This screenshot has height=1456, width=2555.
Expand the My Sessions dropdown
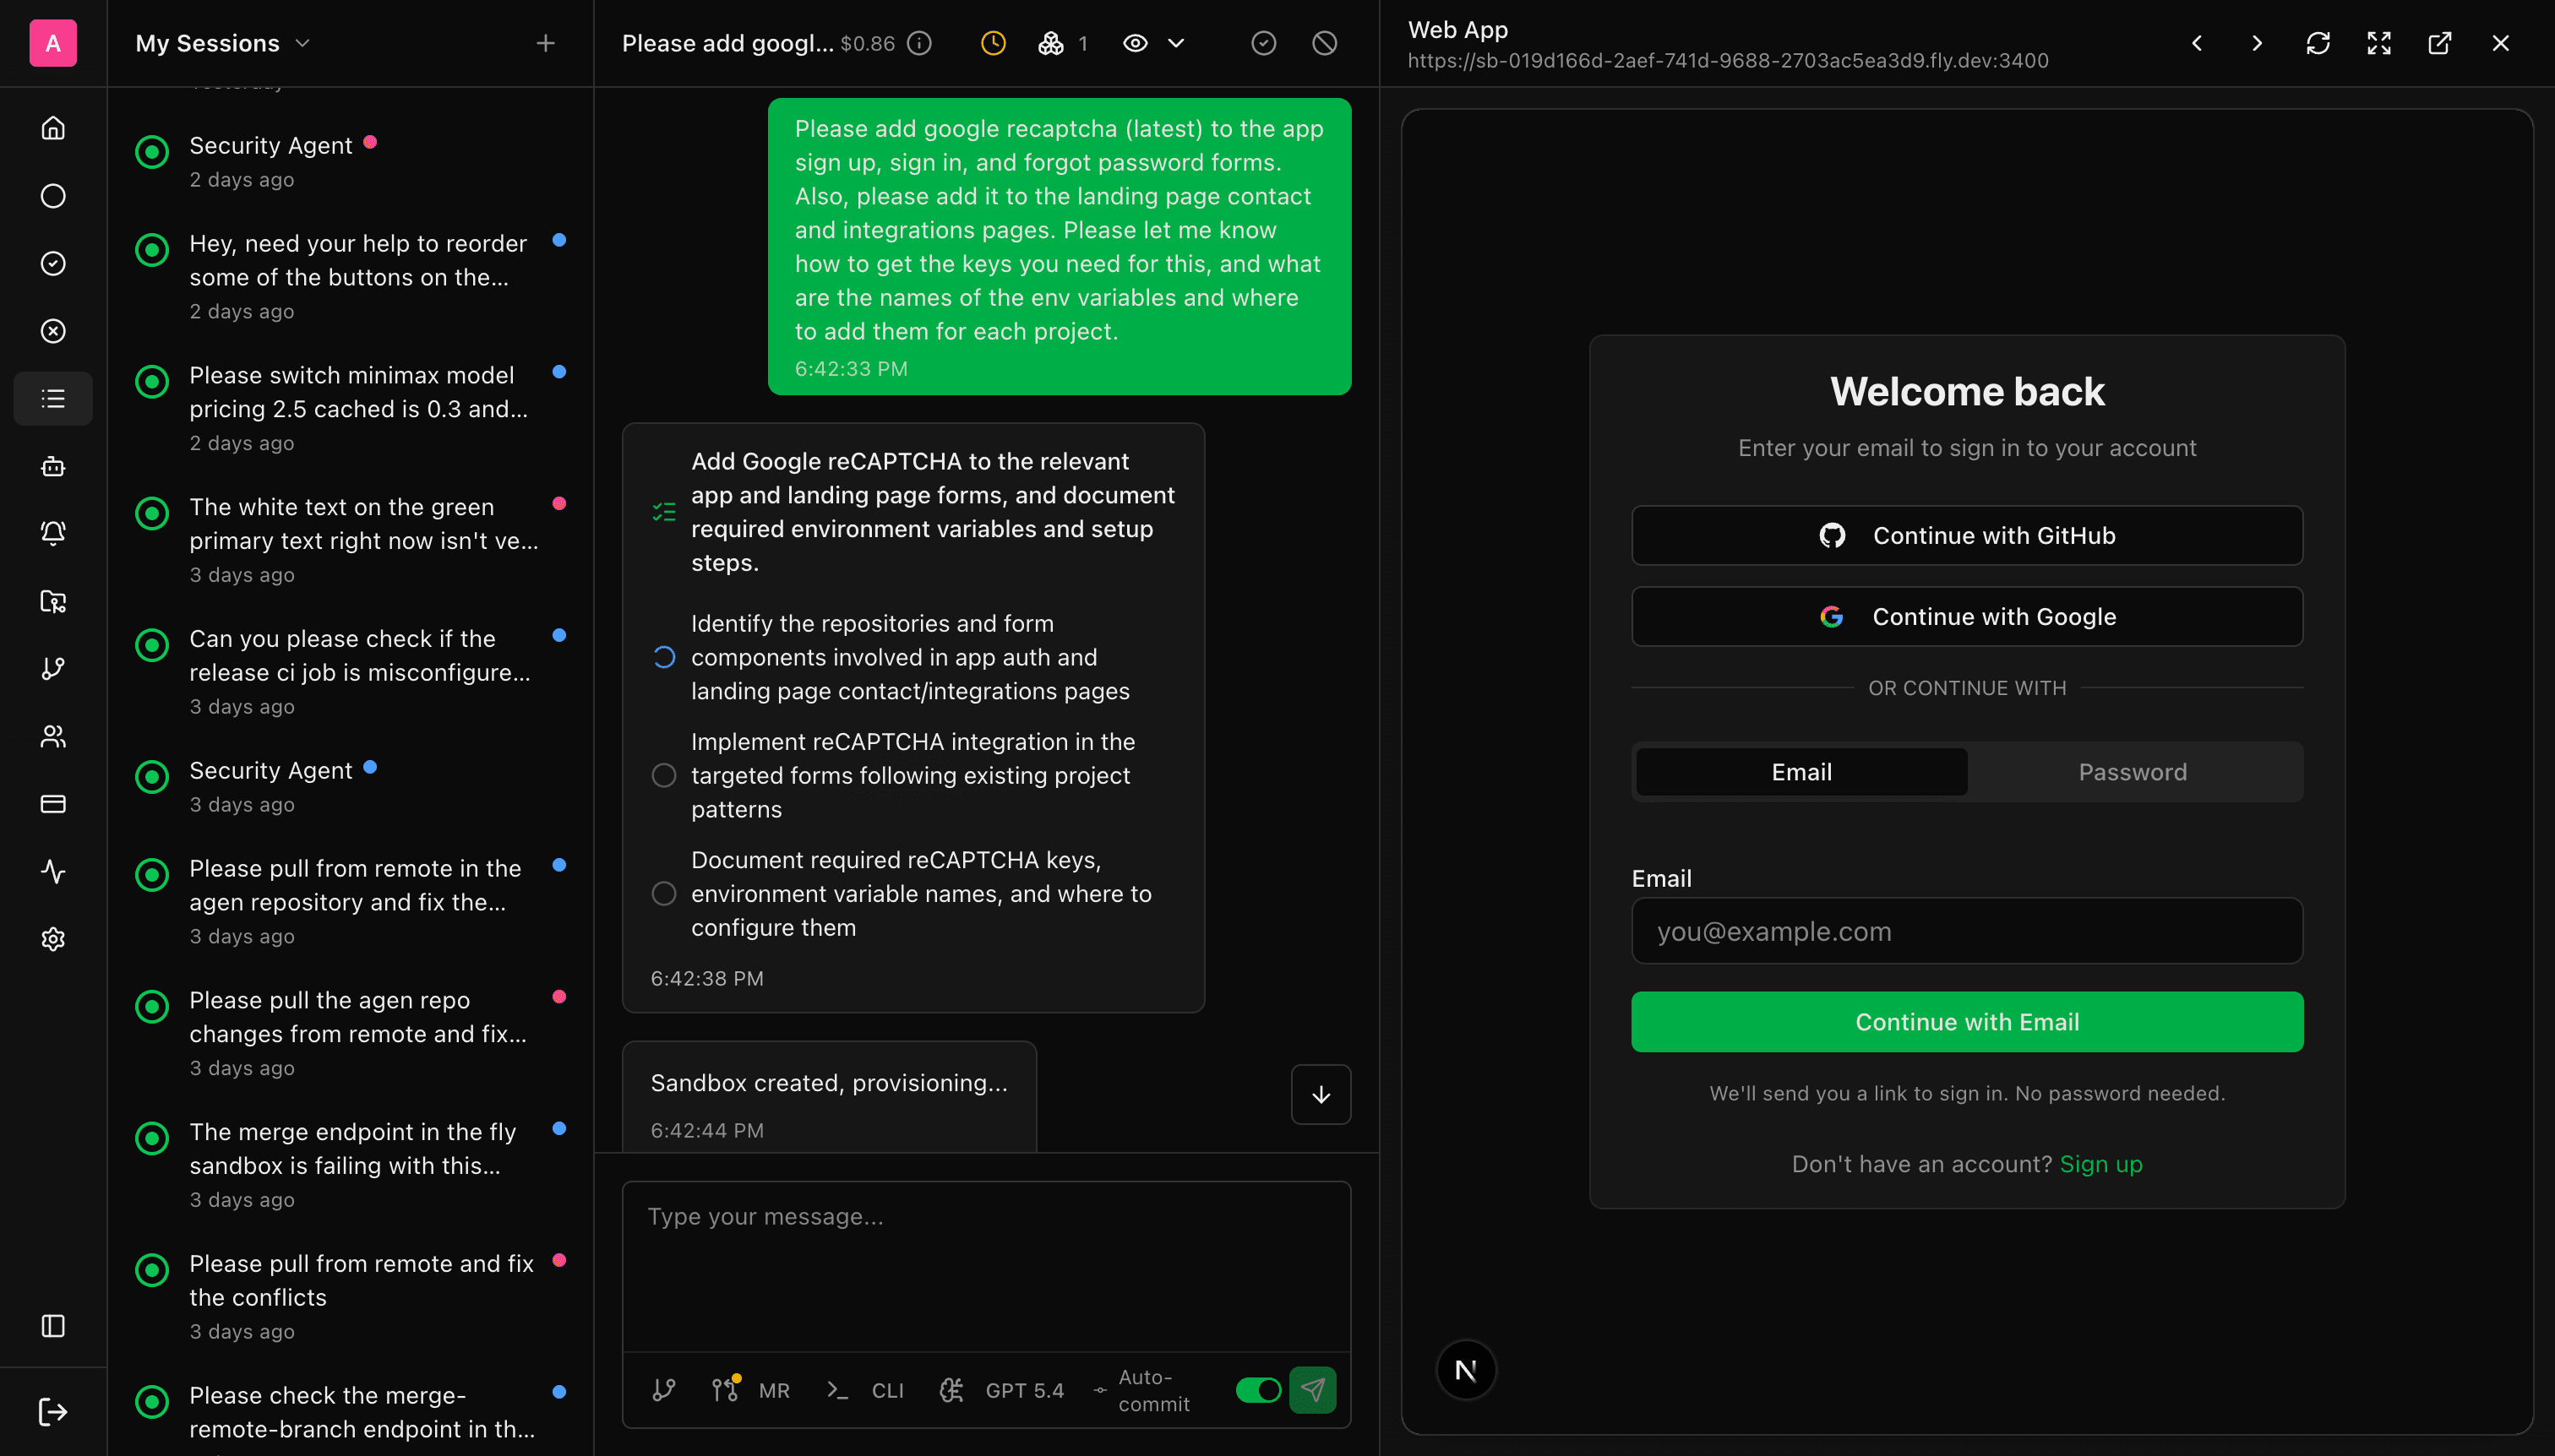[x=302, y=43]
